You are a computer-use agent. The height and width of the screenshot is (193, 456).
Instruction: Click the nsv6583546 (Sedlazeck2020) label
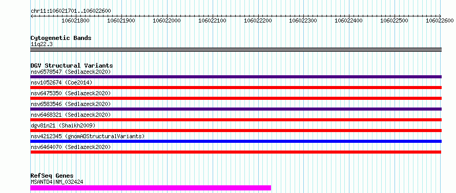pyautogui.click(x=71, y=104)
